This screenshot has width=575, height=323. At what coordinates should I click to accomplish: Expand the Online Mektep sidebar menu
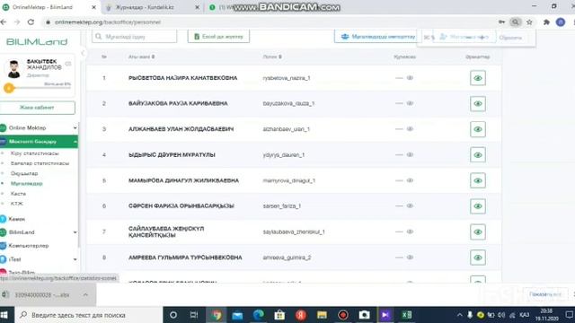(39, 127)
